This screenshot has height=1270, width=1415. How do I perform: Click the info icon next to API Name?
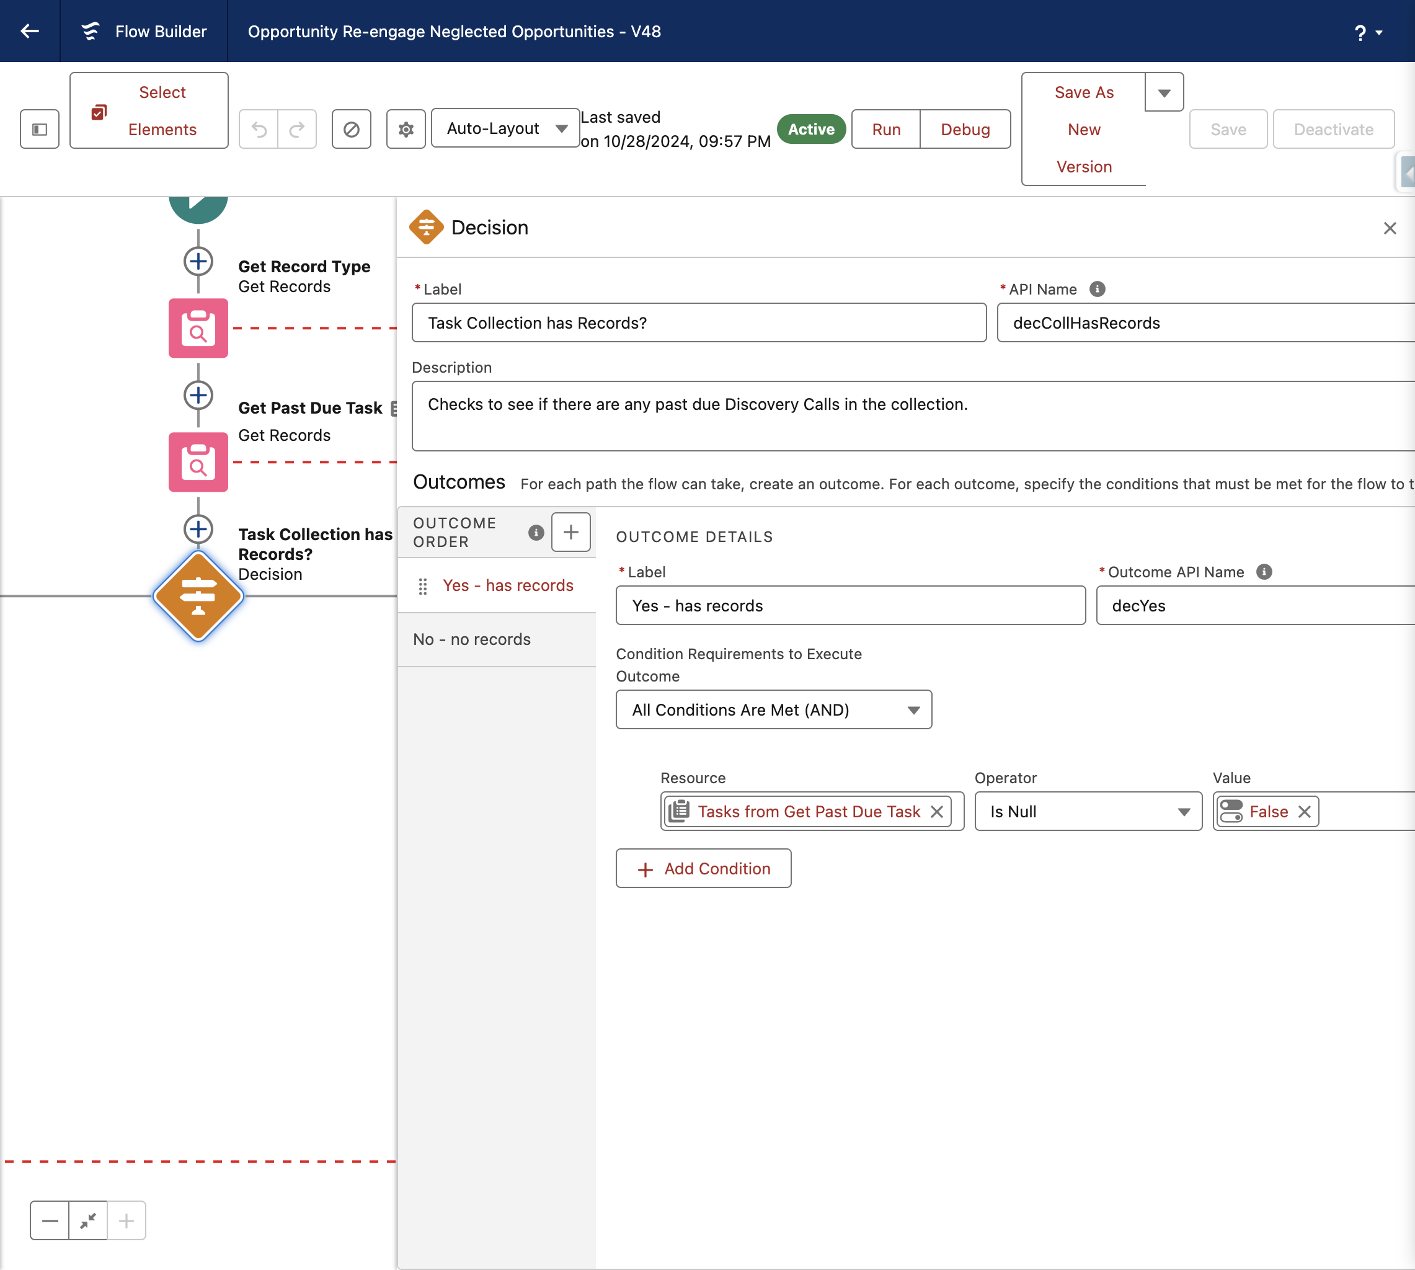1098,289
